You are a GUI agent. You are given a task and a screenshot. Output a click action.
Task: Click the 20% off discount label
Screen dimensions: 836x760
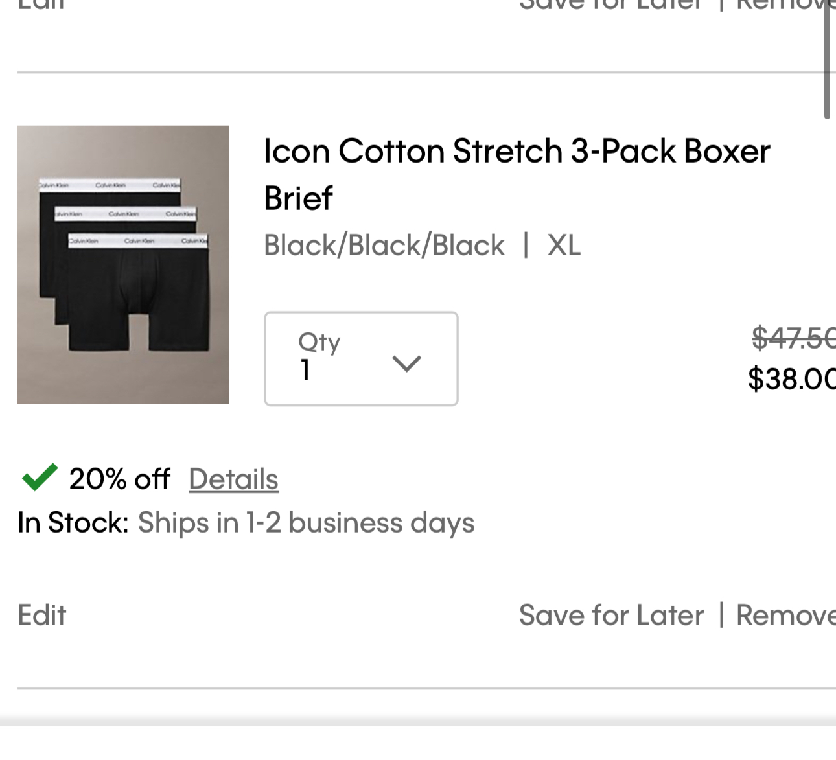pos(119,479)
